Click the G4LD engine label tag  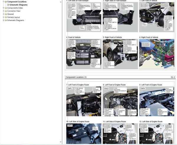pos(106,89)
